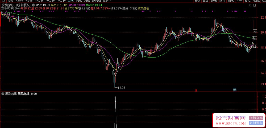Image resolution: width=266 pixels, height=128 pixels.
Task: Activate the 画线 drawing tool button
Action: [x=231, y=1]
